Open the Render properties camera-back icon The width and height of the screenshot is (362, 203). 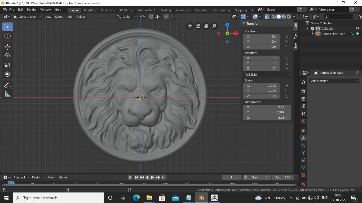pos(303,91)
